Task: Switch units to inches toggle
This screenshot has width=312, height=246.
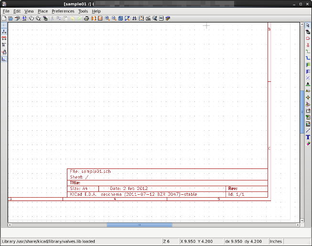Action: (x=4, y=32)
